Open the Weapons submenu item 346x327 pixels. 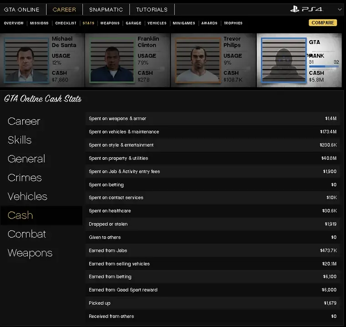click(x=110, y=23)
